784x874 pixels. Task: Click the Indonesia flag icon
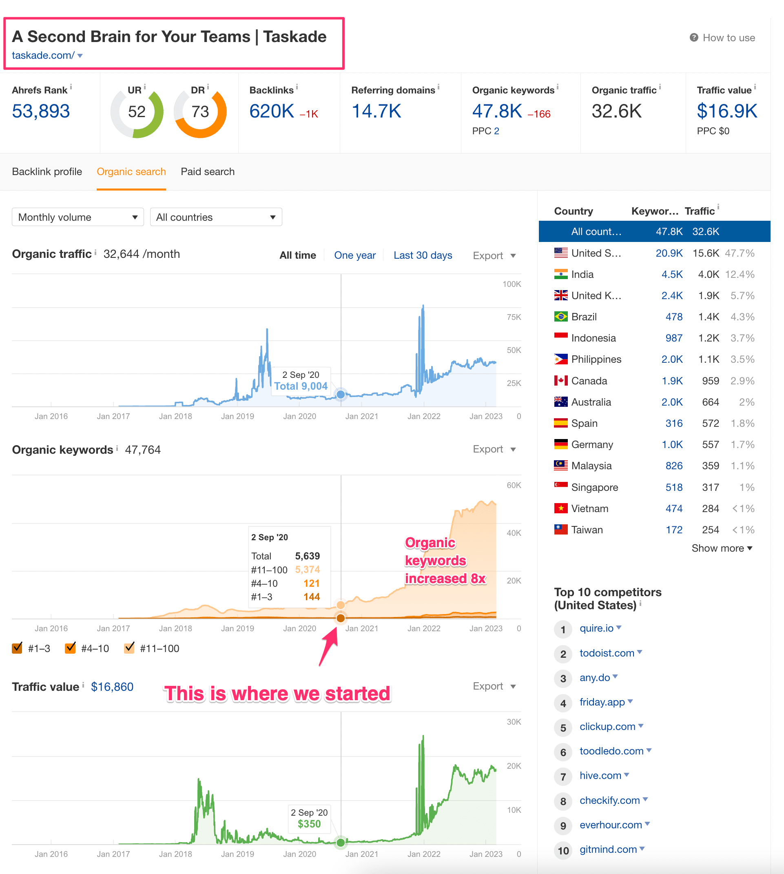coord(560,338)
